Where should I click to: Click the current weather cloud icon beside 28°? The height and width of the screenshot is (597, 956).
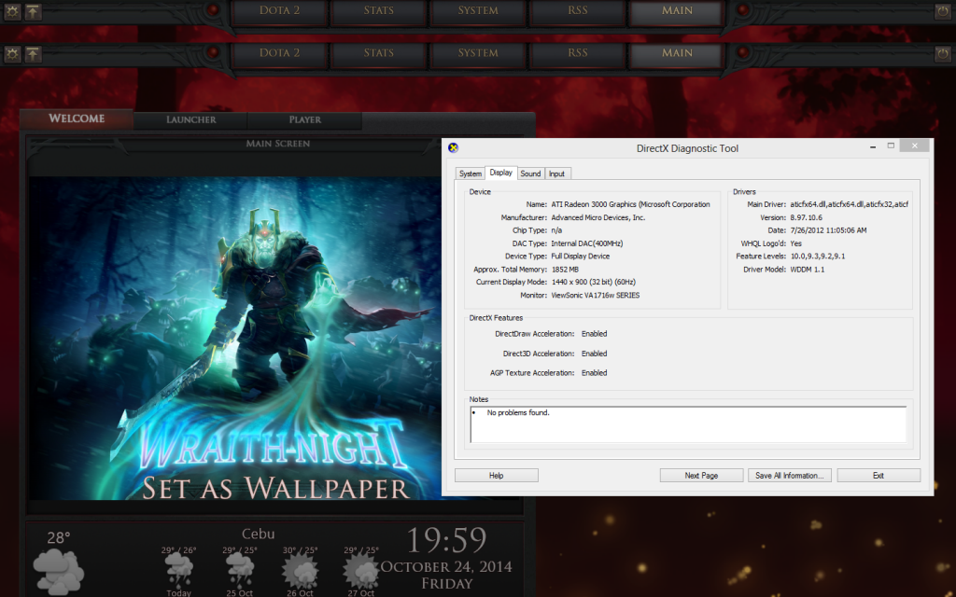(59, 570)
